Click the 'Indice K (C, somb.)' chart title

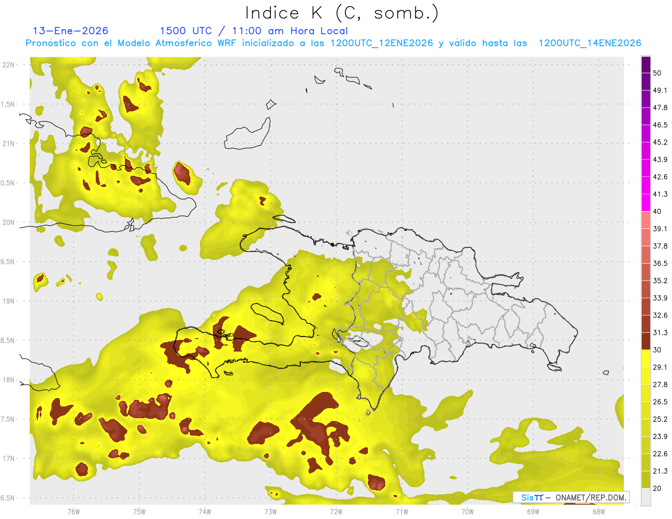[x=342, y=13]
